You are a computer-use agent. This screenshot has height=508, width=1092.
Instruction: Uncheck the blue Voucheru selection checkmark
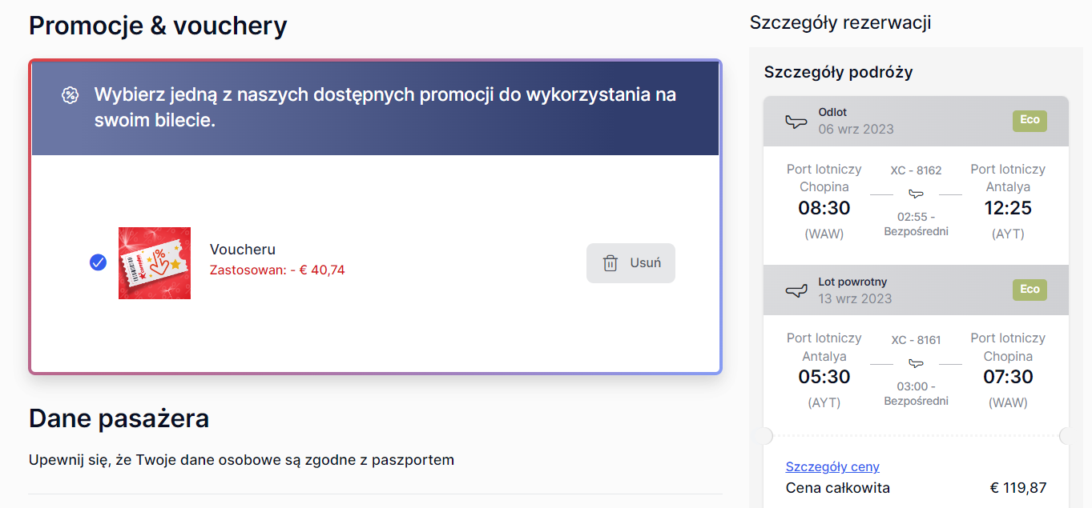tap(98, 262)
